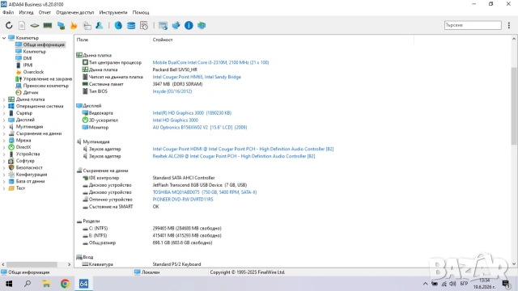Select Устройства in the tree
518x291 pixels.
pyautogui.click(x=28, y=154)
